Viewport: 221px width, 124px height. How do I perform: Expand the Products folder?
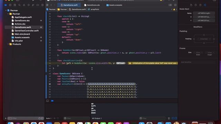click(8, 44)
